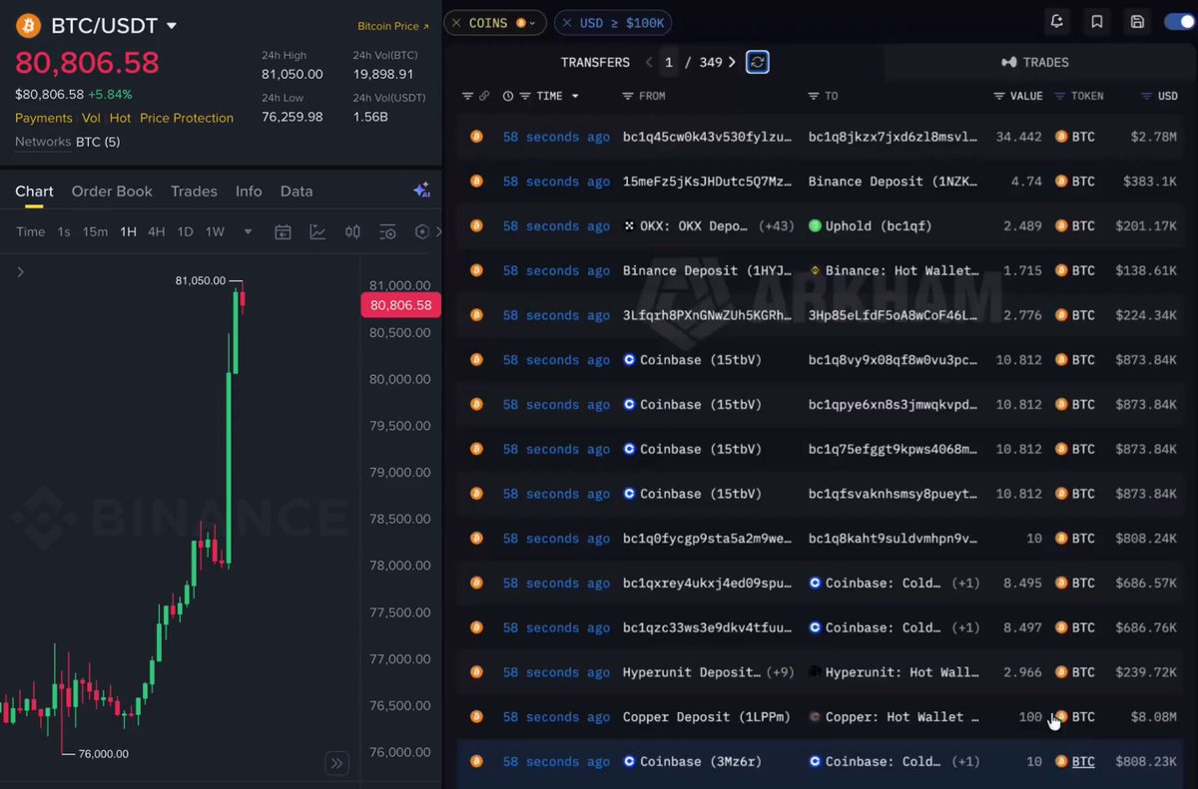1198x789 pixels.
Task: Select the 1s timeframe
Action: (64, 231)
